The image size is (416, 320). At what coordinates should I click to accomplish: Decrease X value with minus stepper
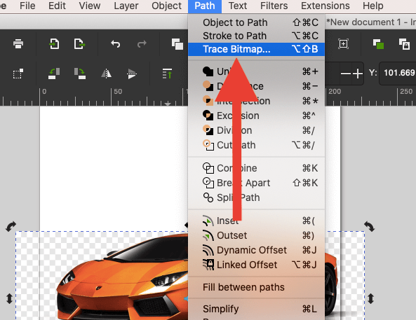pyautogui.click(x=345, y=74)
